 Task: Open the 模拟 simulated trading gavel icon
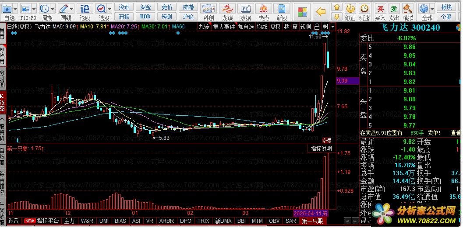pyautogui.click(x=408, y=8)
